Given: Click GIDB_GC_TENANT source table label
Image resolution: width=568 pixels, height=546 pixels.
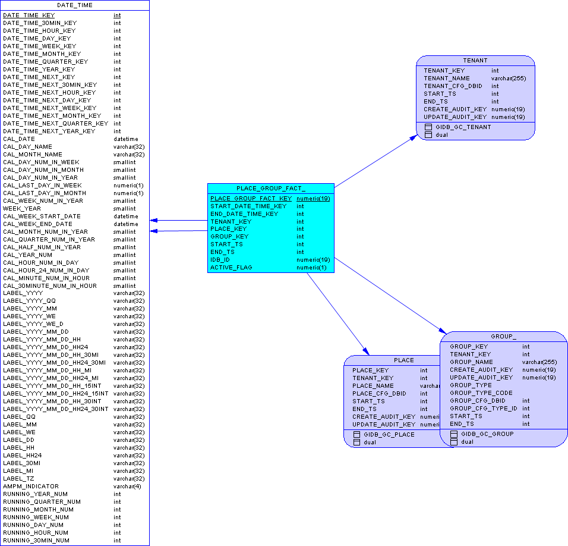Looking at the screenshot, I should [x=463, y=127].
